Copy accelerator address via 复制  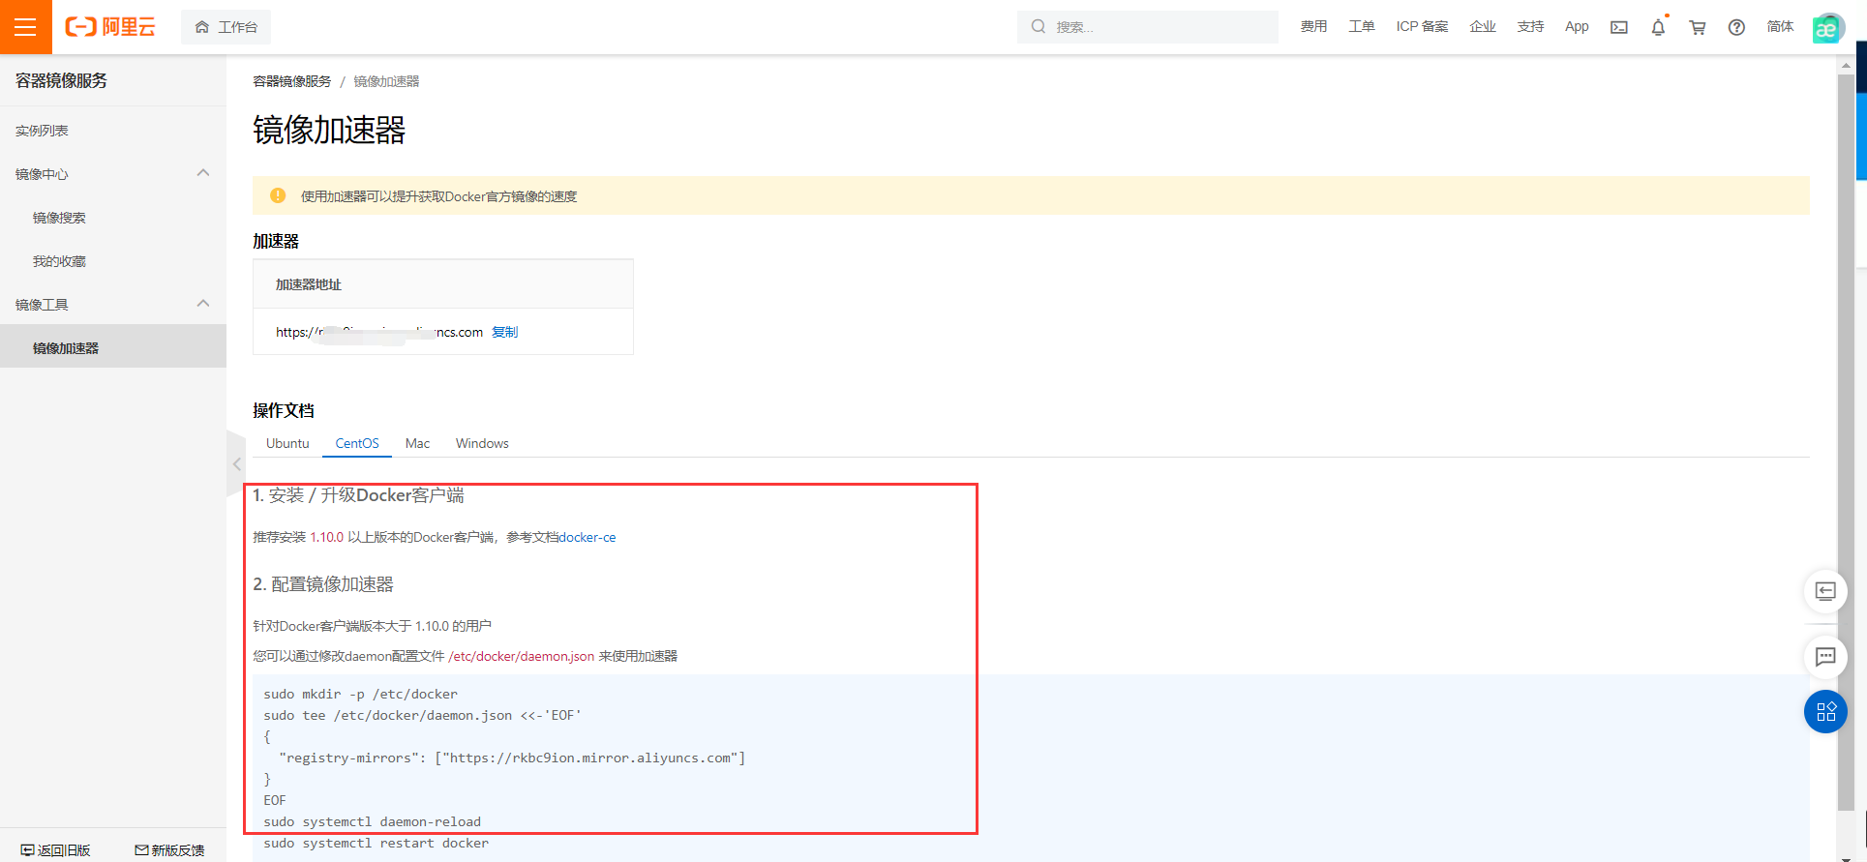(x=505, y=332)
